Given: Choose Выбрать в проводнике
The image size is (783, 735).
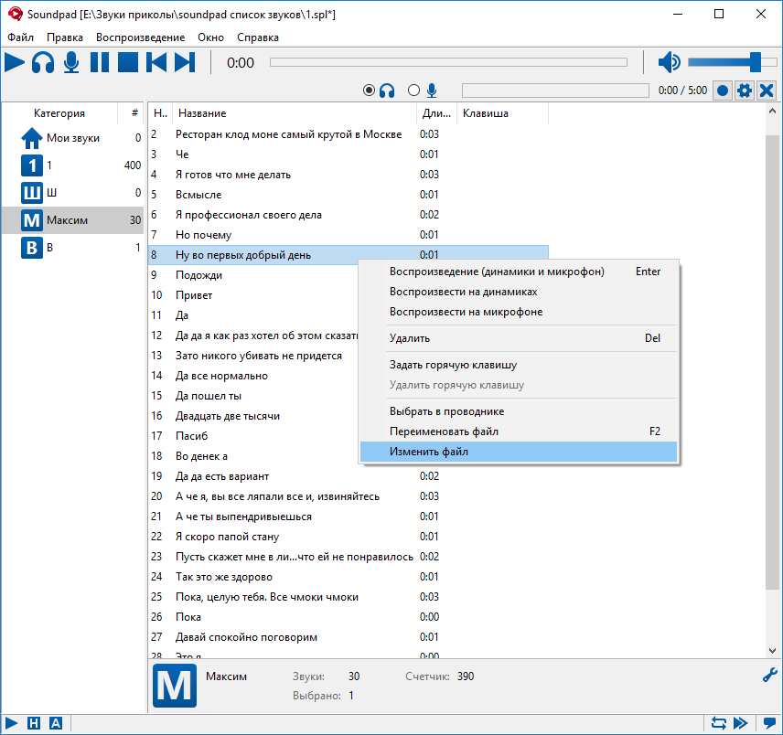Looking at the screenshot, I should click(x=519, y=411).
